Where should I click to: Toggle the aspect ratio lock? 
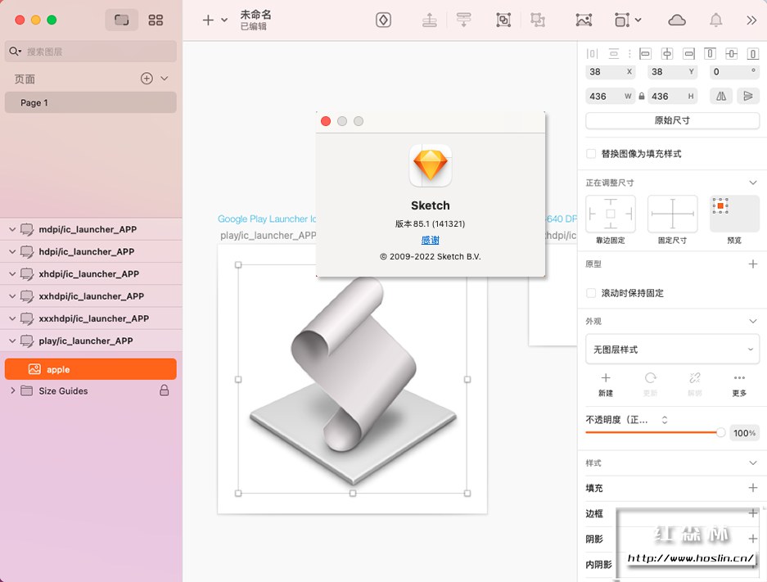pyautogui.click(x=642, y=97)
